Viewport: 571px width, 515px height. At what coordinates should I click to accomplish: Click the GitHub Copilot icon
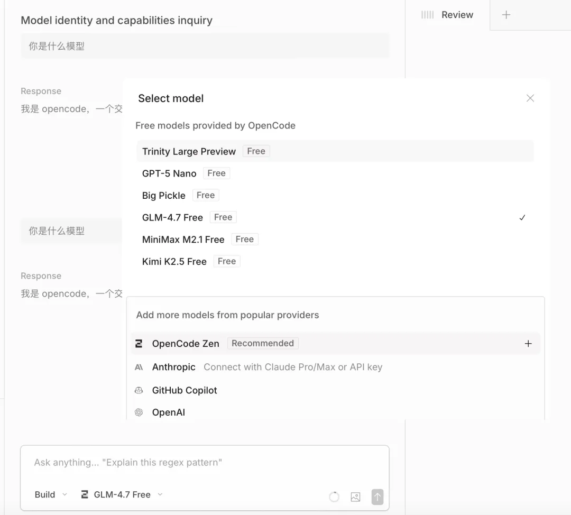pyautogui.click(x=139, y=390)
